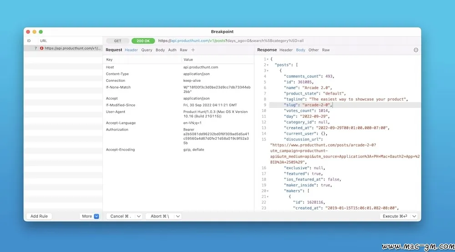The width and height of the screenshot is (455, 252).
Task: Select the Connection header key
Action: point(116,81)
